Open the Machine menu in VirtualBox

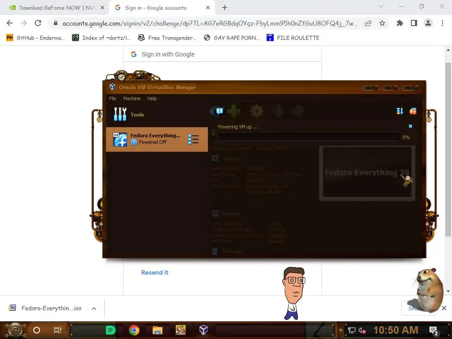pos(132,98)
